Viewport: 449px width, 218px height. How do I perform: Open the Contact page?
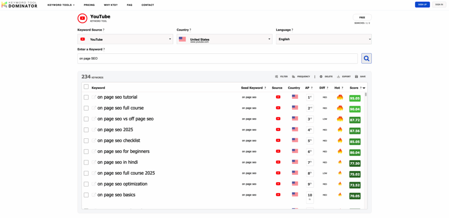tap(147, 5)
